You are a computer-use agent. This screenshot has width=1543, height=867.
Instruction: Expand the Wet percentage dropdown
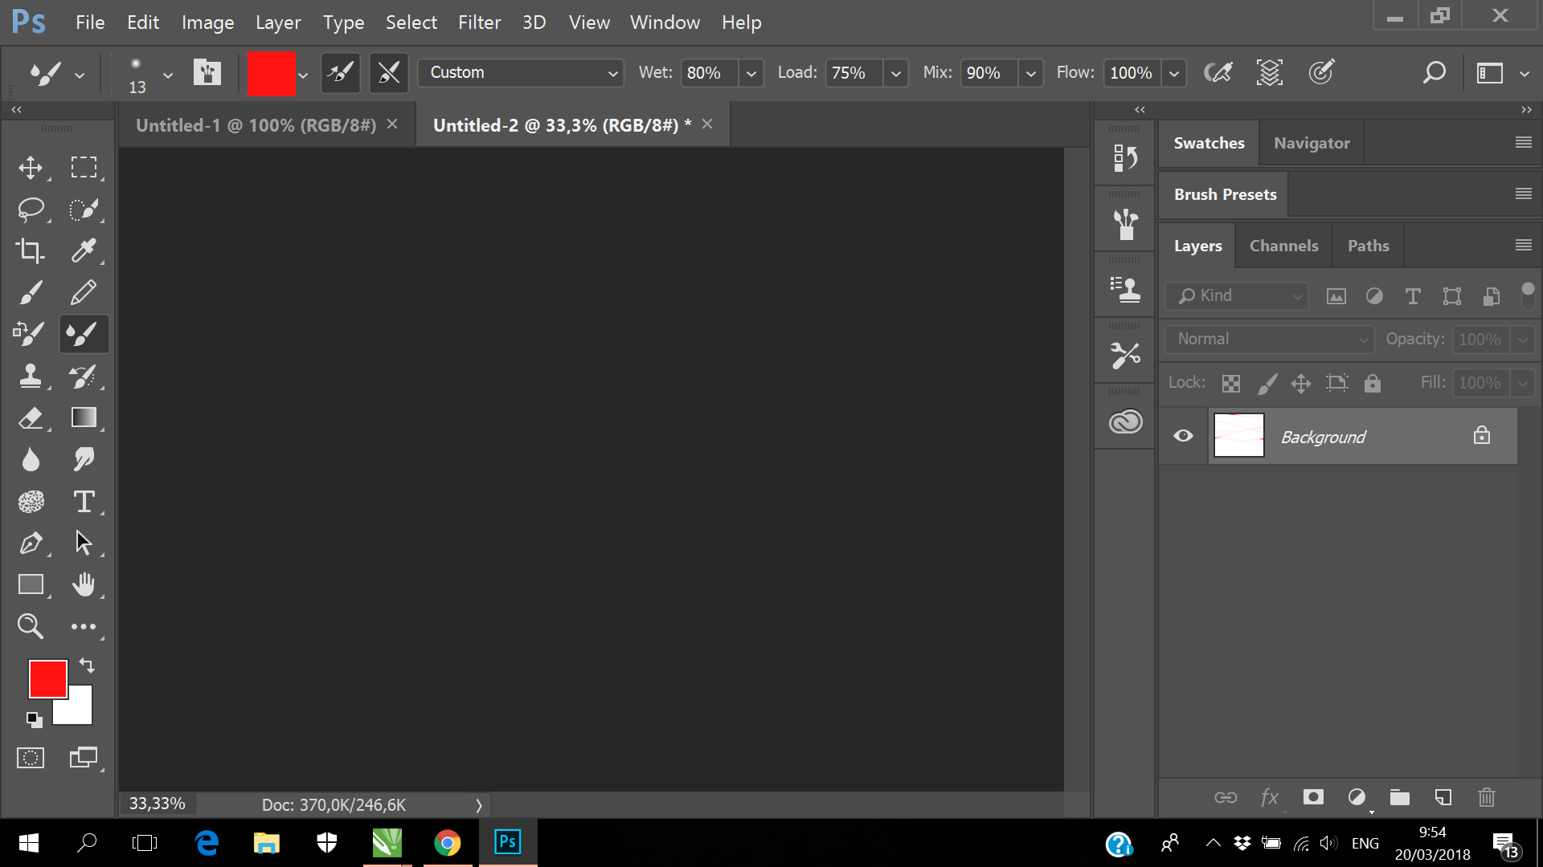[x=749, y=72]
